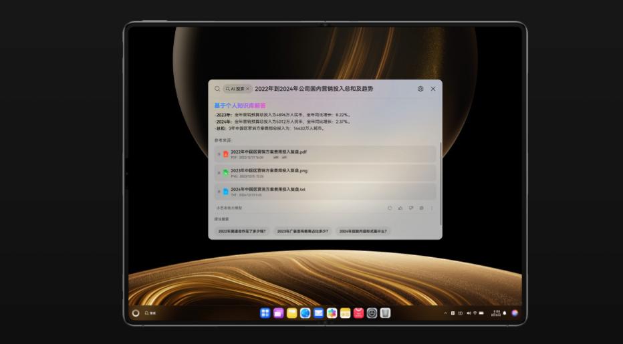Open 2024年中国区营销方案费用投入复盘.txt source
Image resolution: width=623 pixels, height=344 pixels.
click(x=325, y=192)
